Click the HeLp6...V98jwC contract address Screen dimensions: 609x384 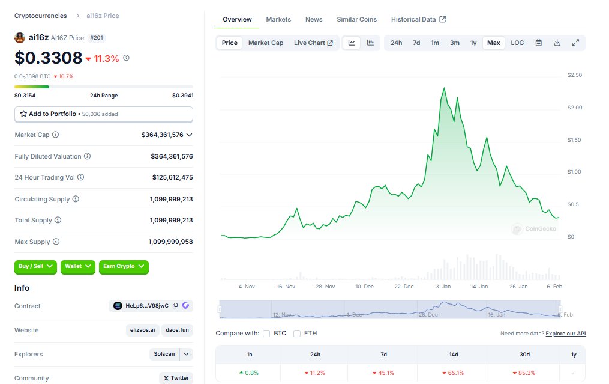[x=147, y=306]
